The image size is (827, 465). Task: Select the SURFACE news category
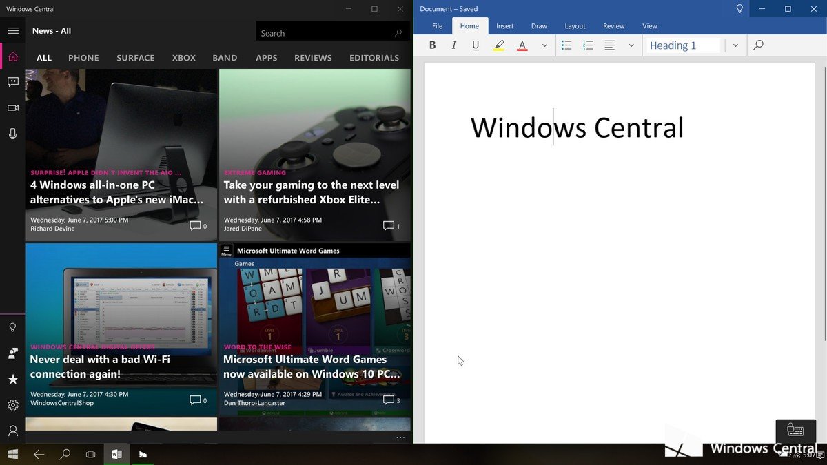(x=135, y=58)
